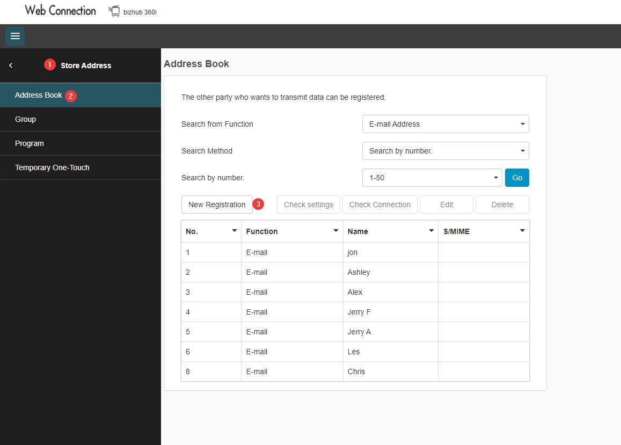Image resolution: width=621 pixels, height=445 pixels.
Task: Select the address row for Chris
Action: [x=356, y=371]
